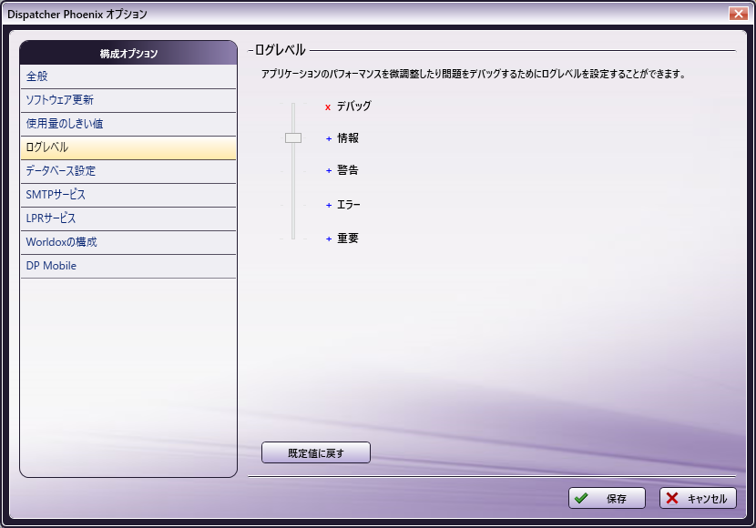Click the エラー level label
The image size is (756, 528).
pos(349,205)
